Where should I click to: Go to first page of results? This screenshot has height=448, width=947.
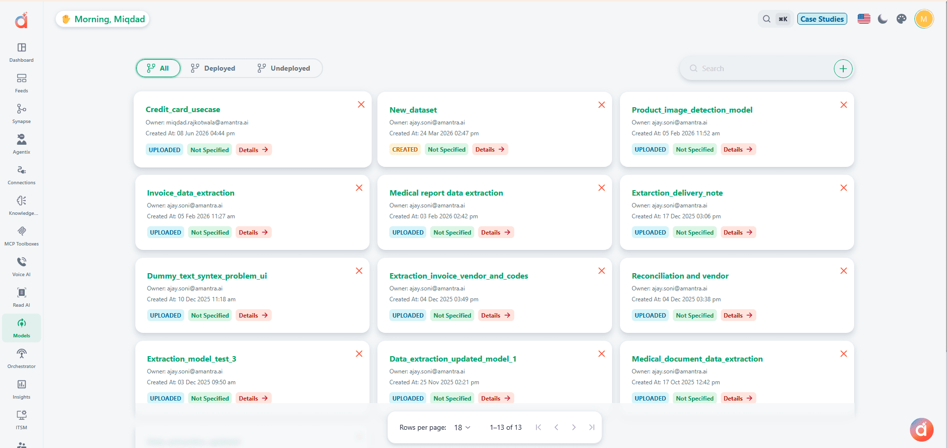pos(538,427)
